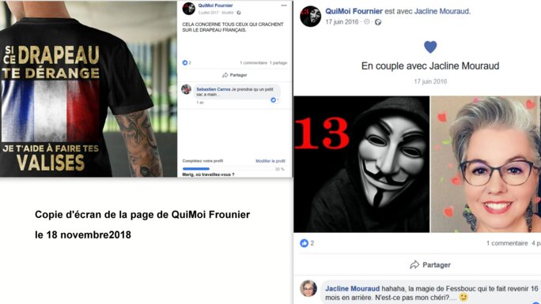Click the like icon on Sebastien's comment
541x304 pixels.
pos(273,99)
